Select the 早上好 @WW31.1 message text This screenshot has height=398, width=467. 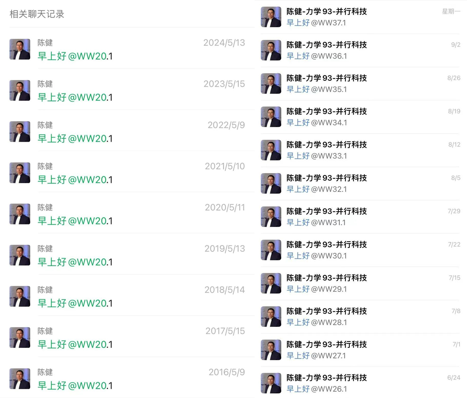click(316, 222)
